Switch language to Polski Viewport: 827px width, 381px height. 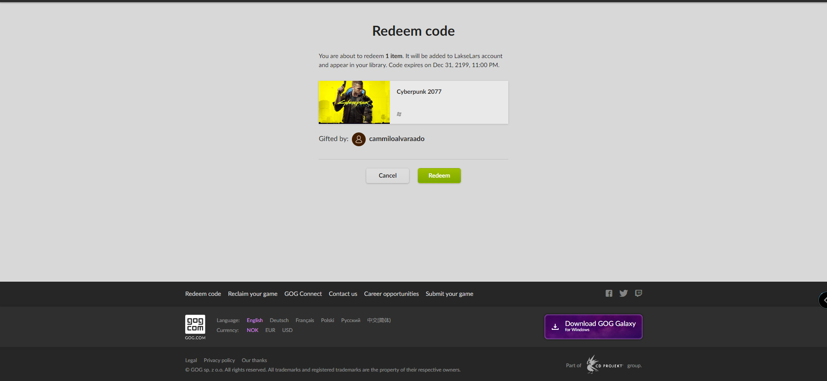click(x=327, y=320)
